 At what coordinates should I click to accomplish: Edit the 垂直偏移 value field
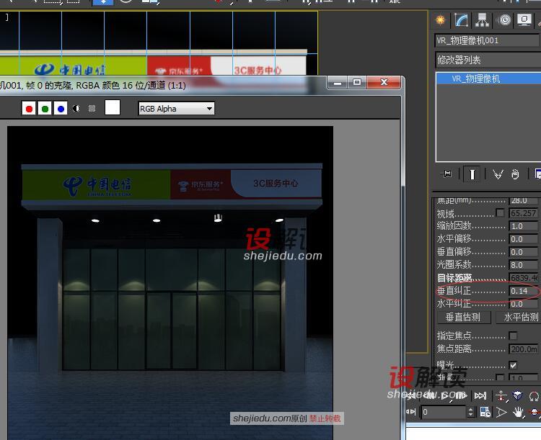(x=524, y=252)
